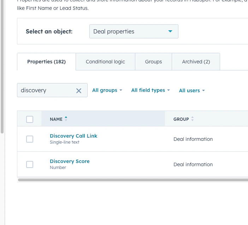The width and height of the screenshot is (248, 225).
Task: Check the box for Discovery Call Link
Action: [30, 139]
